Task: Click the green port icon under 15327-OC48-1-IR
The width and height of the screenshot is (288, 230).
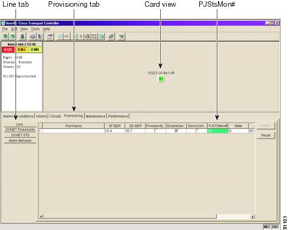Action: click(x=161, y=79)
